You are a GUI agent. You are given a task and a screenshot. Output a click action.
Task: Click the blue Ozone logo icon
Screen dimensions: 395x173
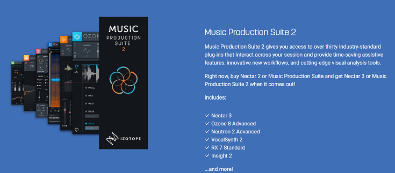(x=77, y=37)
